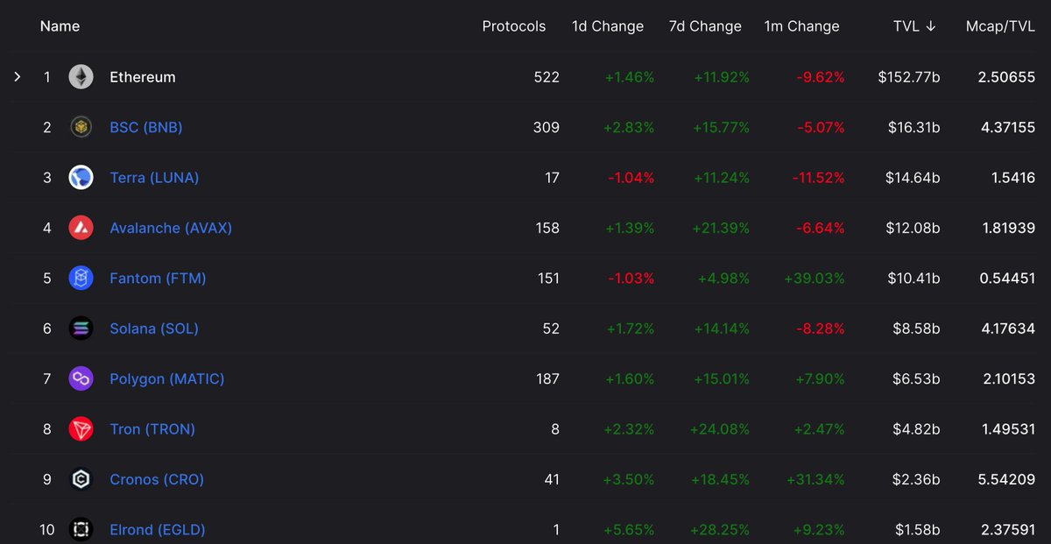Viewport: 1051px width, 544px height.
Task: Click Ethereum's protocol count 522
Action: pyautogui.click(x=547, y=77)
